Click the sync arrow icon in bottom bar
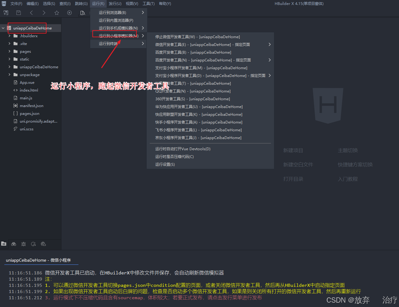The image size is (399, 307). pos(33,244)
